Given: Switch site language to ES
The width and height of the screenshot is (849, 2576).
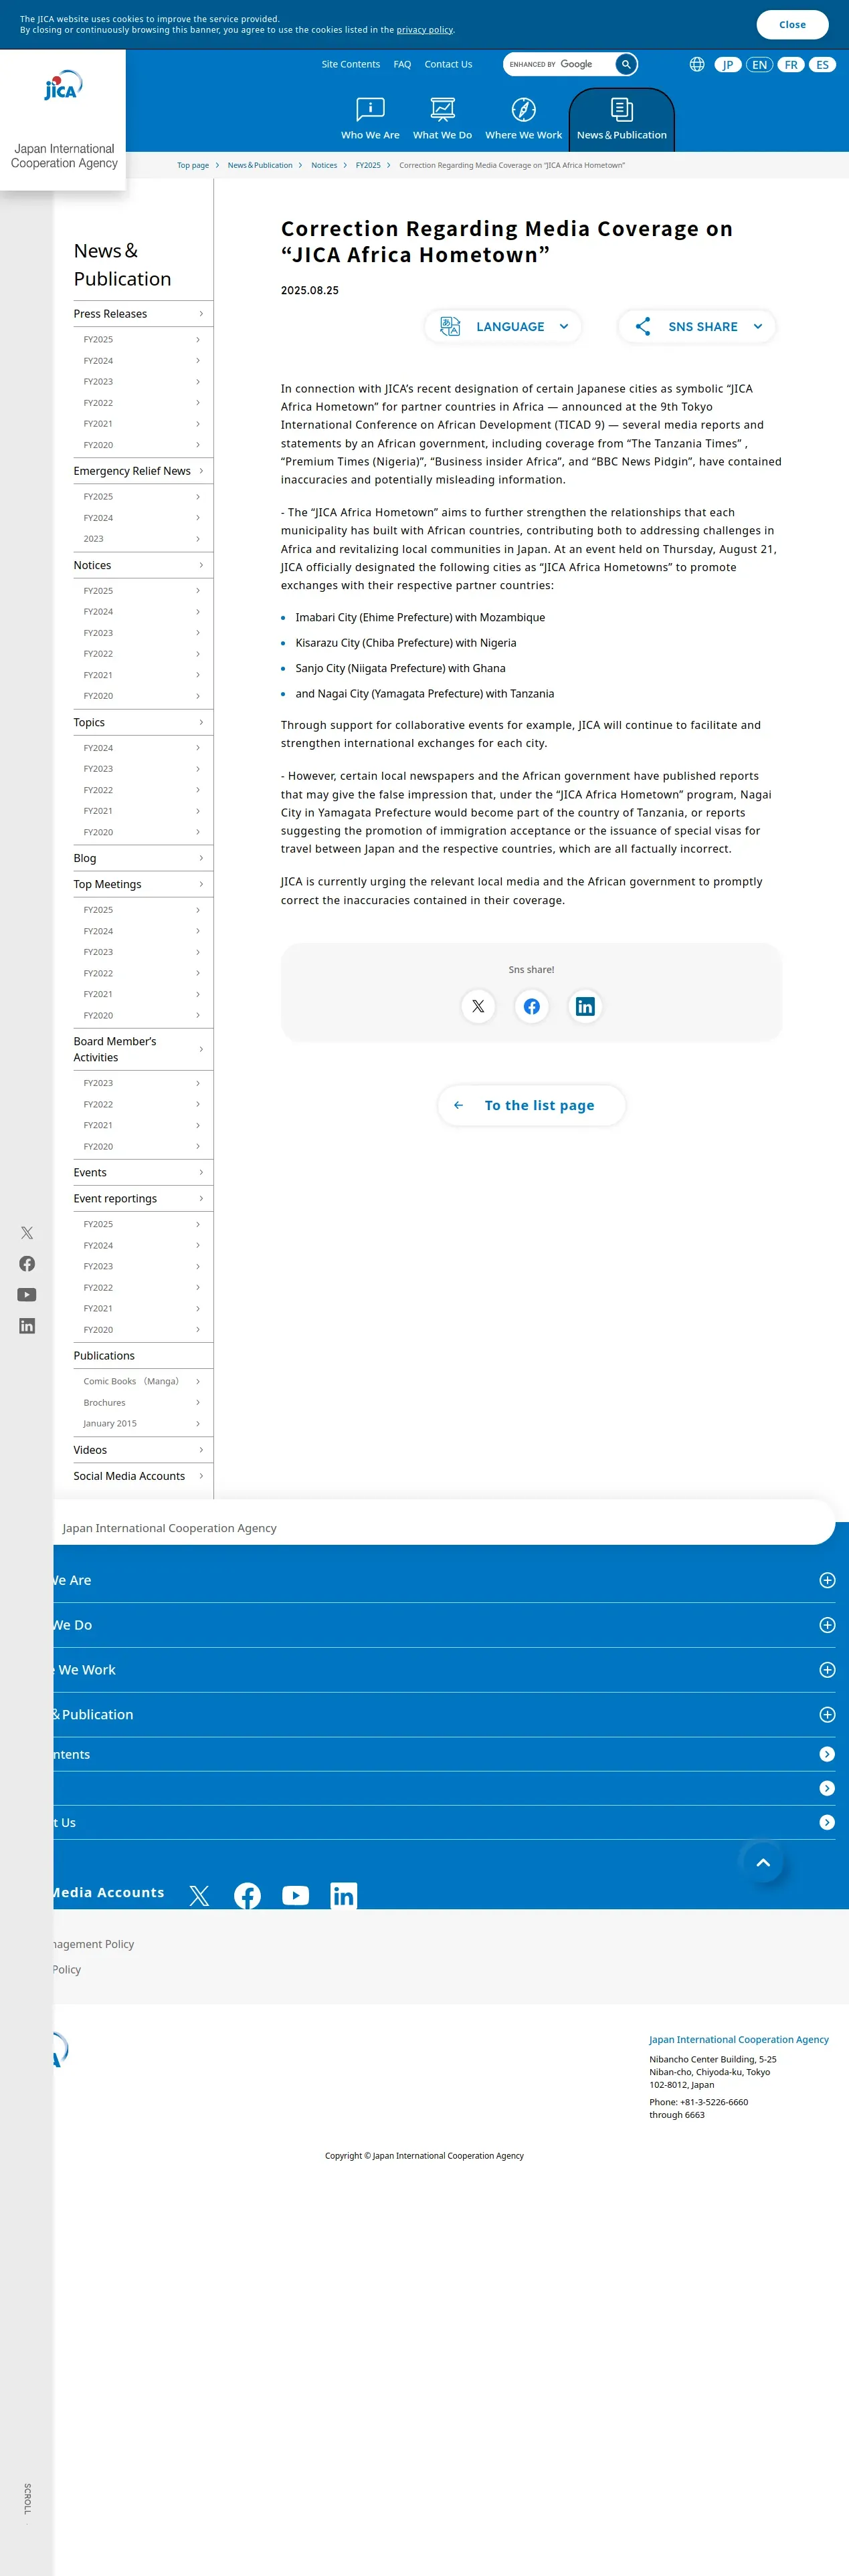Looking at the screenshot, I should pyautogui.click(x=822, y=64).
